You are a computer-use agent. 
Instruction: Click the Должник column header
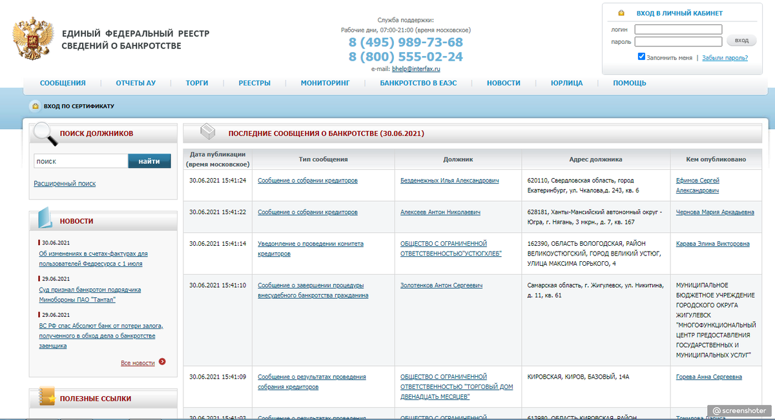pos(458,159)
